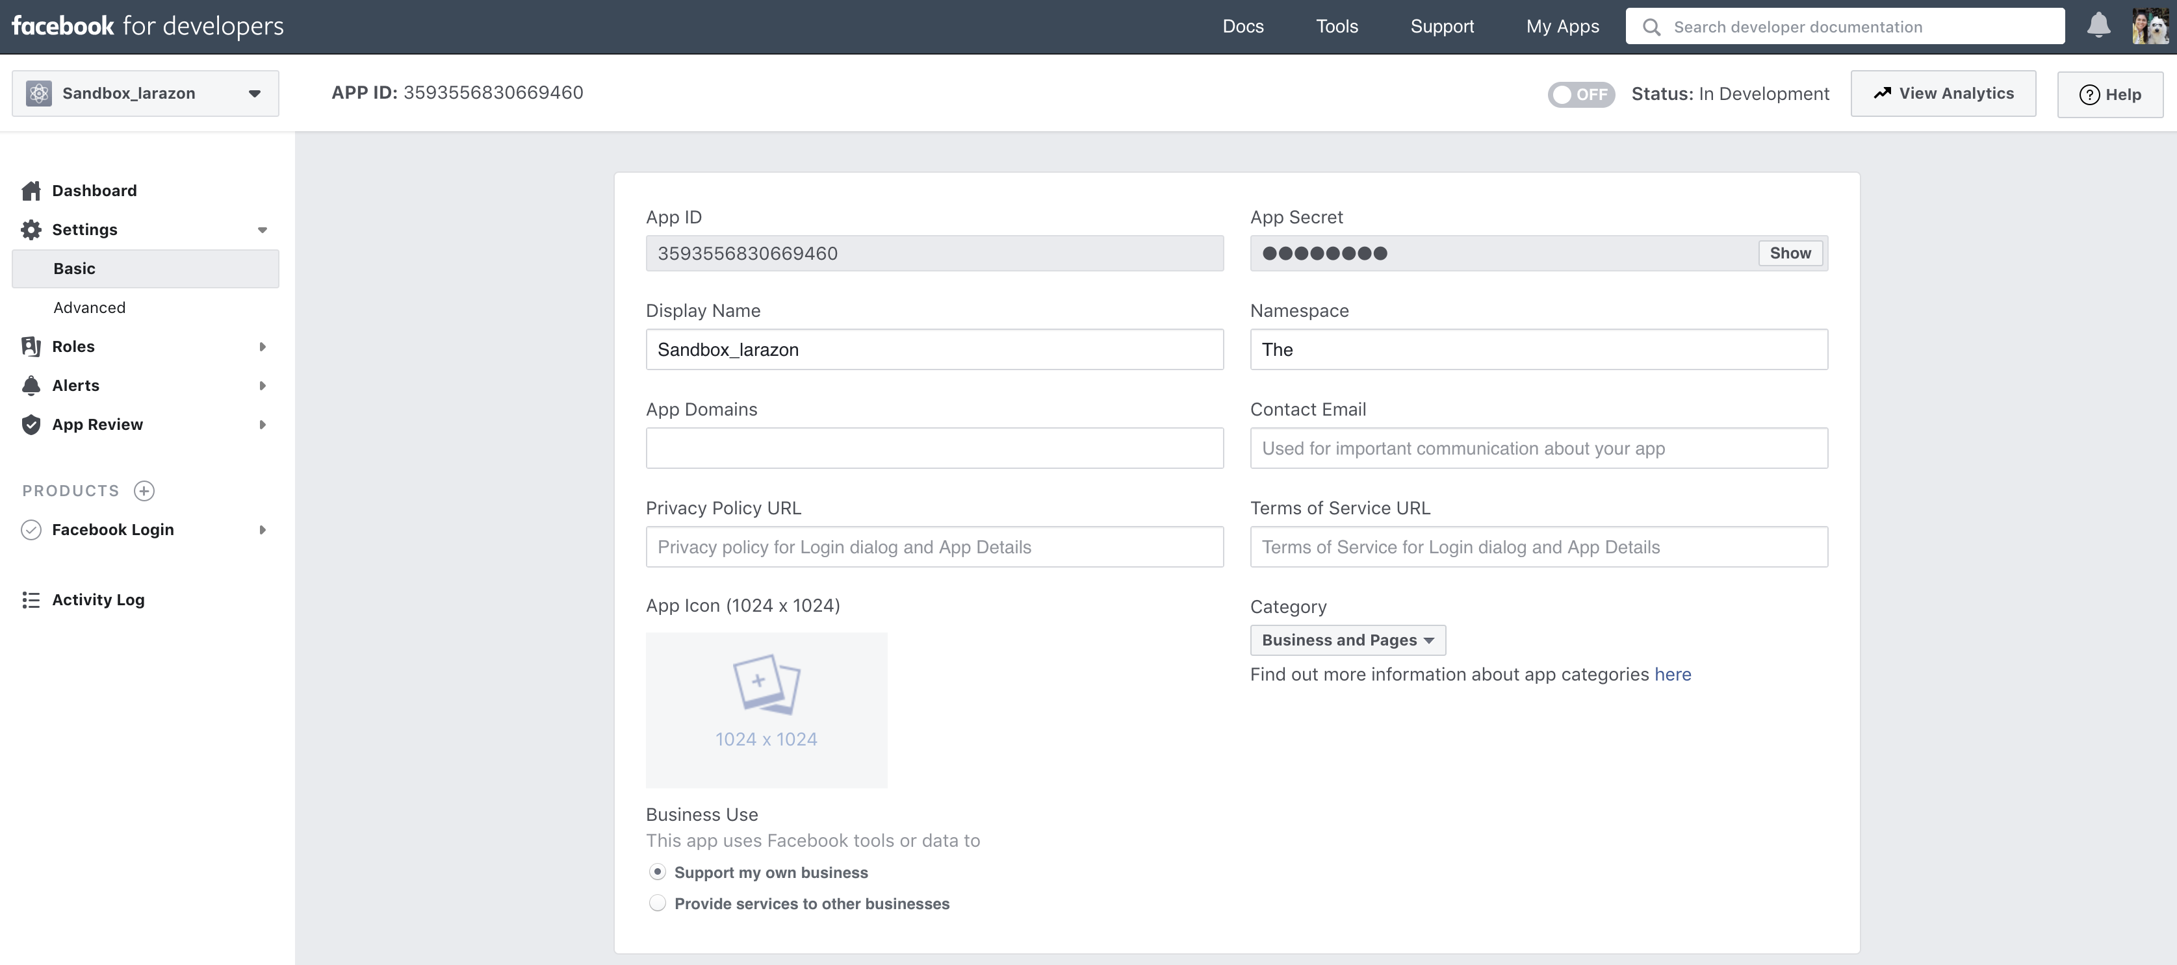This screenshot has width=2177, height=965.
Task: Click the search magnifier icon
Action: (1651, 27)
